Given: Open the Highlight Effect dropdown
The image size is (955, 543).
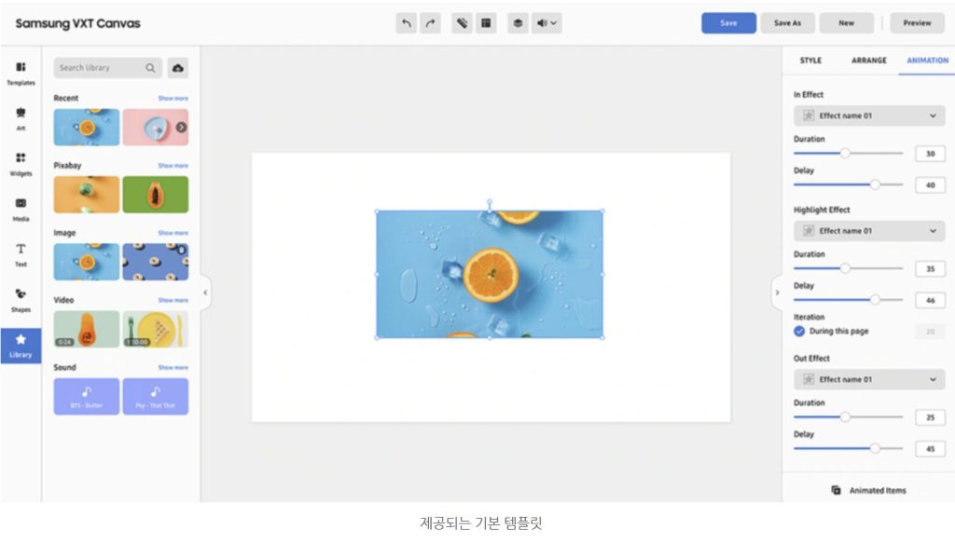Looking at the screenshot, I should pyautogui.click(x=868, y=231).
